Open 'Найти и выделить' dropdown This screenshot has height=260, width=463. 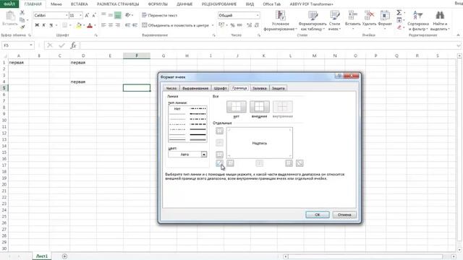click(x=440, y=21)
